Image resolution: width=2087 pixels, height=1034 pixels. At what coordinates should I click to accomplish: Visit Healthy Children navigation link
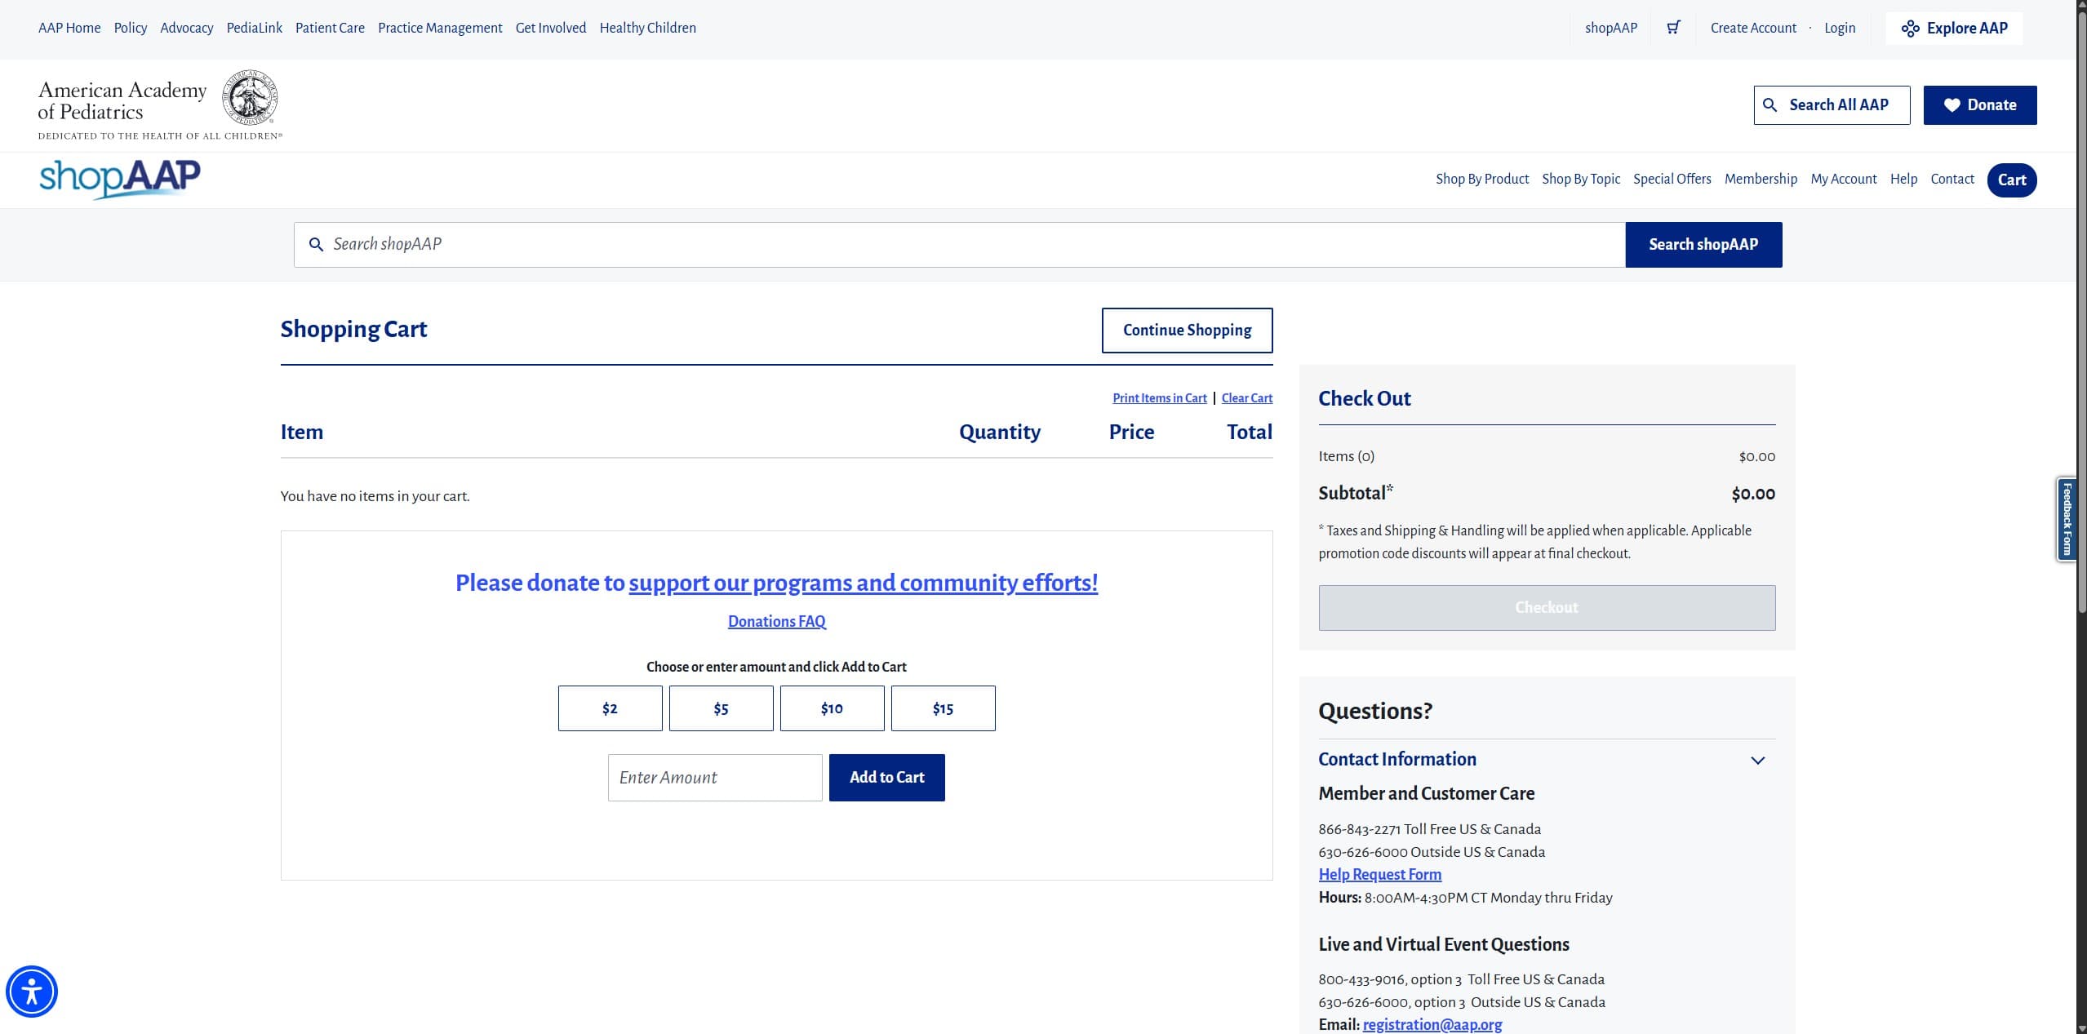click(648, 28)
